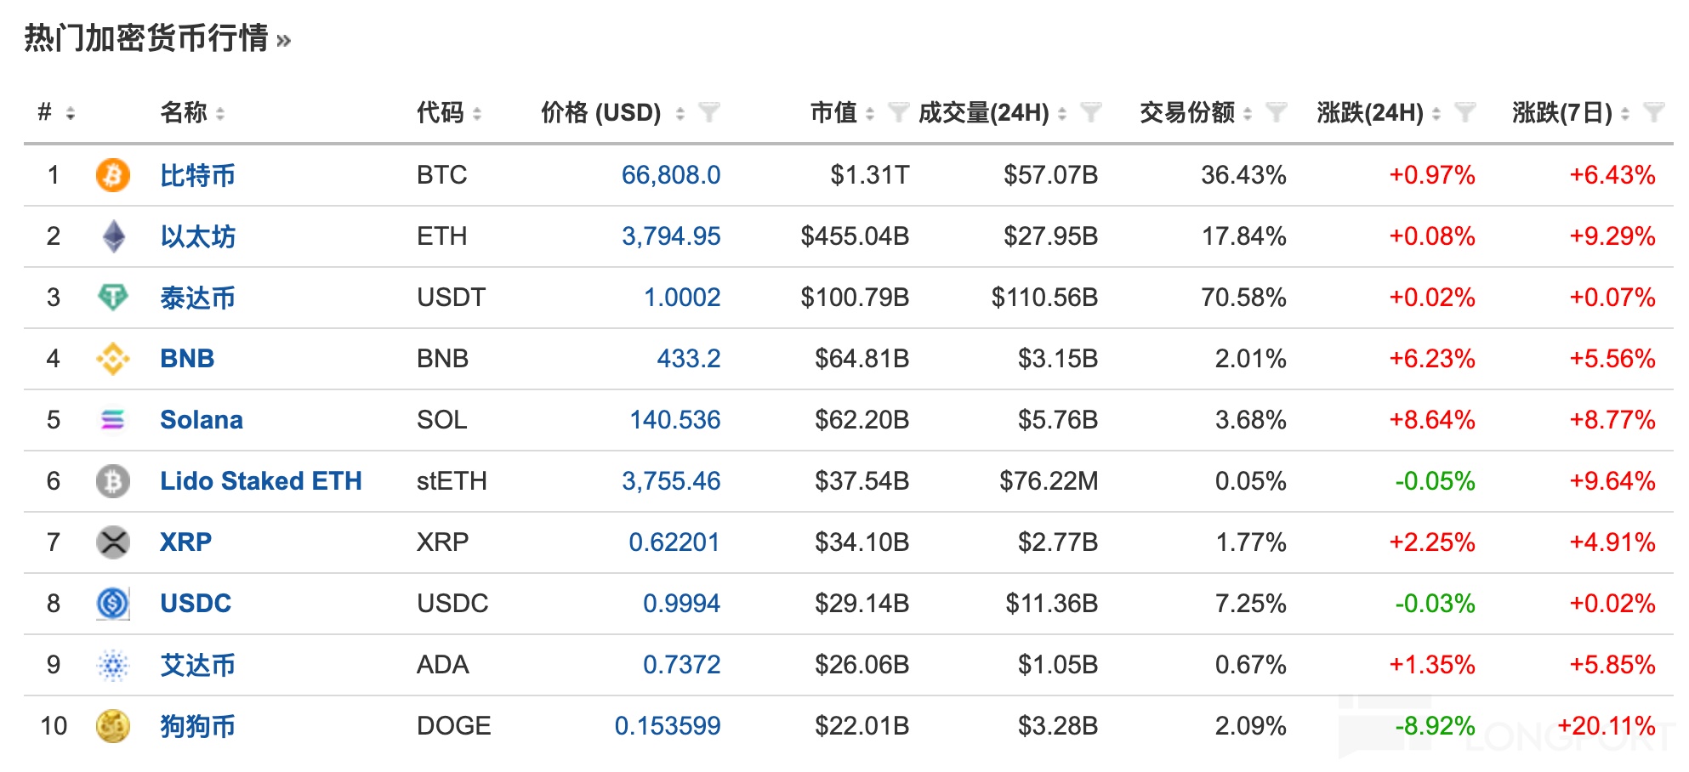Click the Ethereum diamond logo icon

pos(112,236)
